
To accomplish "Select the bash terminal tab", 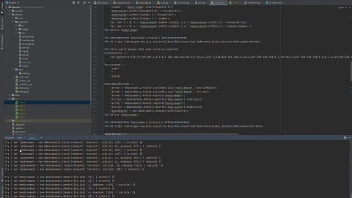I will tap(20, 137).
